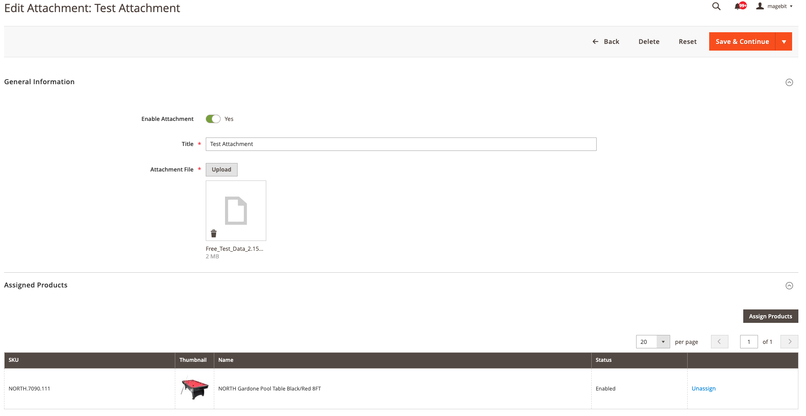Delete the uploaded file via trash icon
This screenshot has width=806, height=416.
[x=213, y=233]
